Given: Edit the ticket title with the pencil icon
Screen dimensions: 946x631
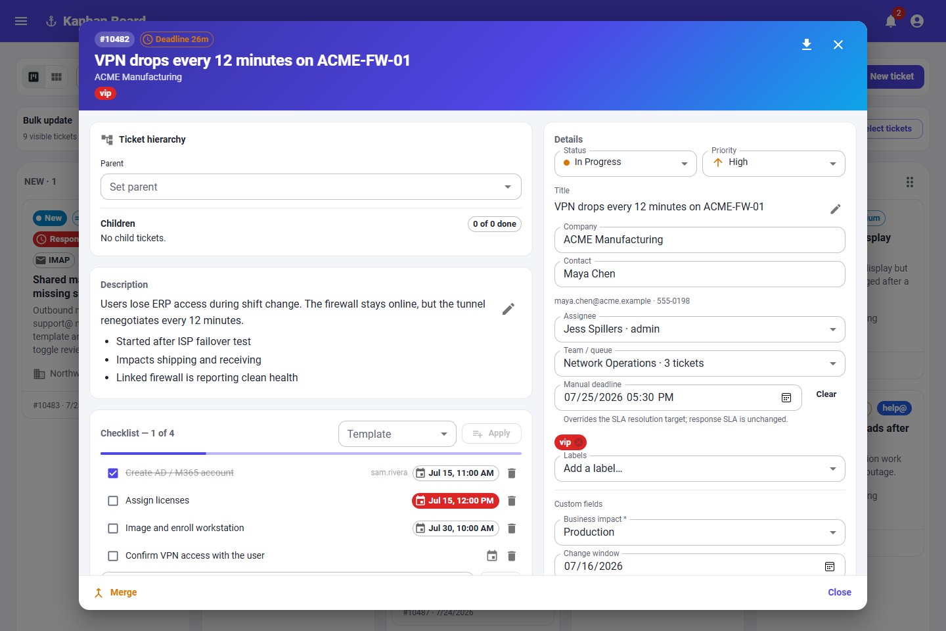Looking at the screenshot, I should [836, 209].
